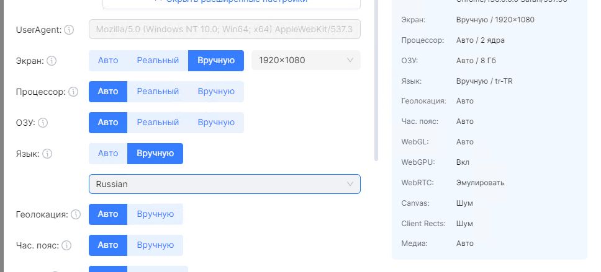Screen dimensions: 601x272
Task: Click the info icon next to Язык
Action: [x=47, y=154]
